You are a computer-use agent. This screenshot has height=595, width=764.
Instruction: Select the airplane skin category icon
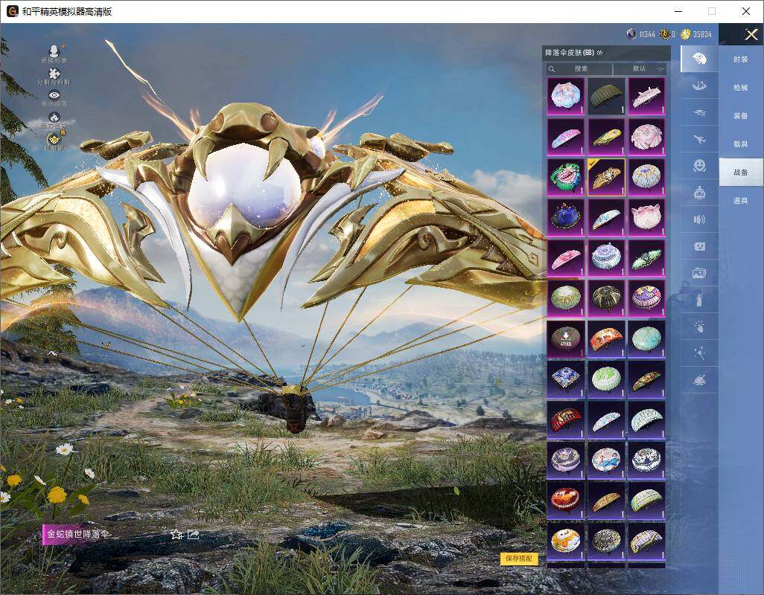point(700,140)
